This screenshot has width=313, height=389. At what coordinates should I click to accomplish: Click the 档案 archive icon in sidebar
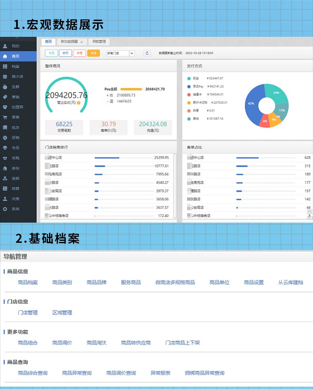point(5,67)
